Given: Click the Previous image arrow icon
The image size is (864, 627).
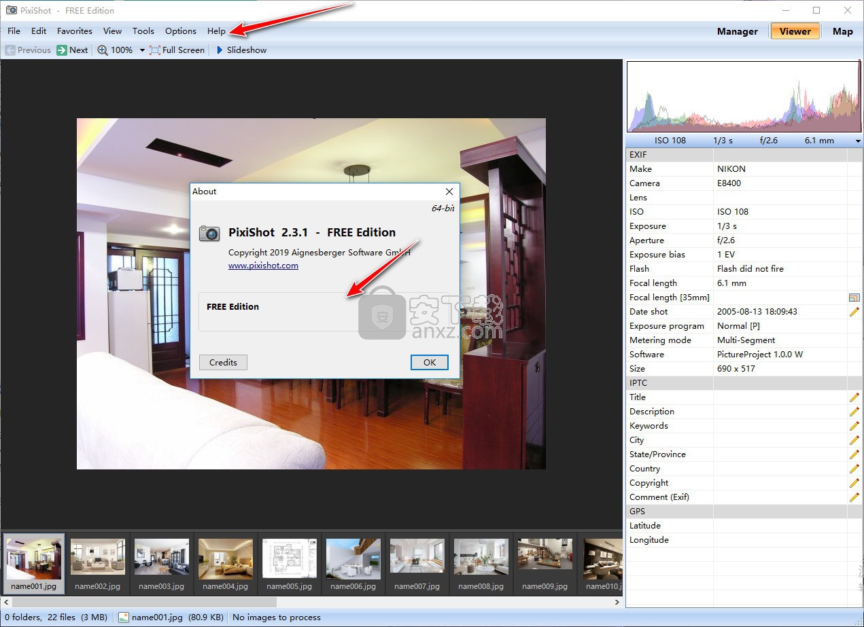Looking at the screenshot, I should [10, 50].
